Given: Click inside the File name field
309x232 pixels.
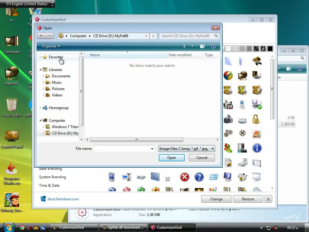Looking at the screenshot, I should 122,149.
